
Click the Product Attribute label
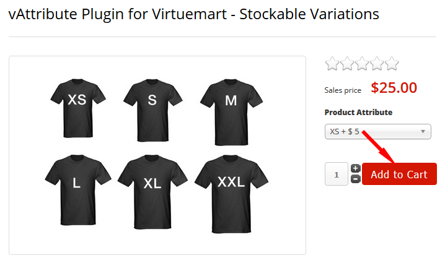point(358,112)
